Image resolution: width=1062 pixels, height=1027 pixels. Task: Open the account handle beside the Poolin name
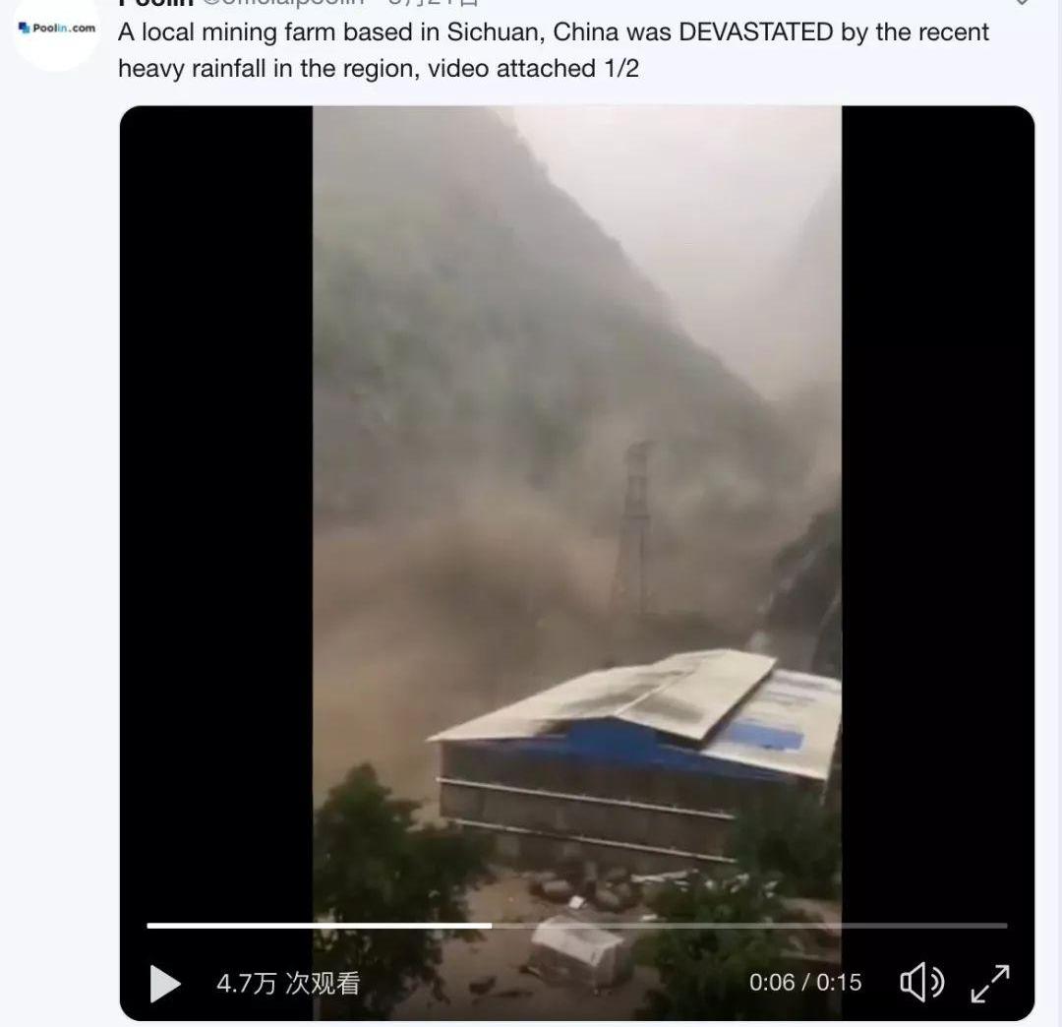(283, 3)
